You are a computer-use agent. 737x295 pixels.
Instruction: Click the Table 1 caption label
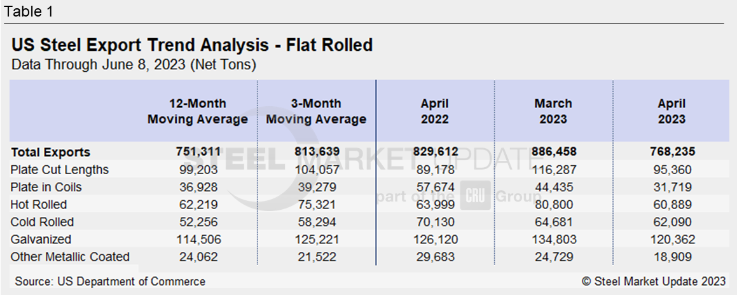pyautogui.click(x=29, y=11)
